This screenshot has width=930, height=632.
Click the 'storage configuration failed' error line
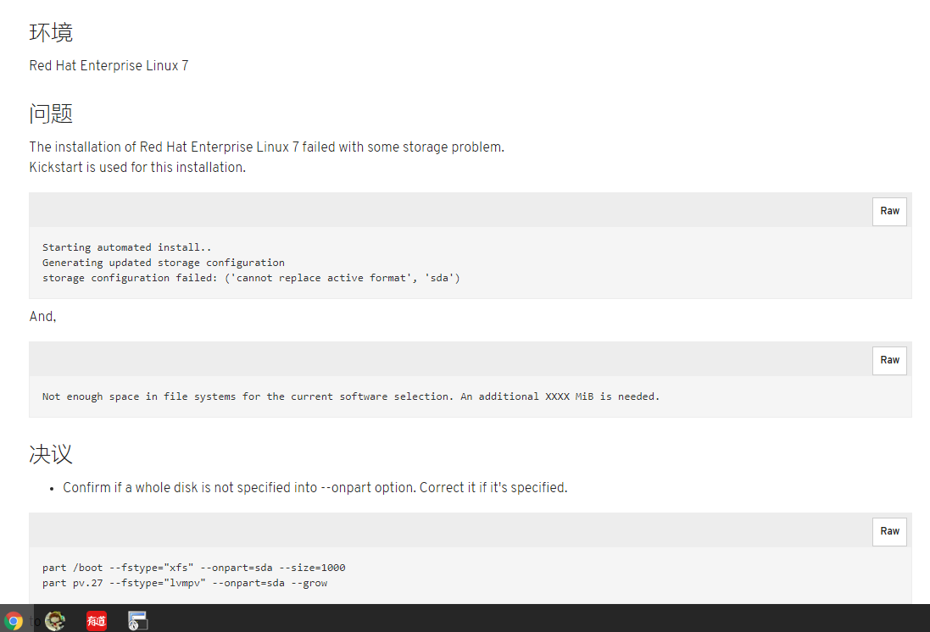[251, 278]
